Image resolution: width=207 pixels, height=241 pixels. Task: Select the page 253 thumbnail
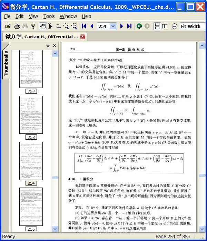pyautogui.click(x=31, y=115)
